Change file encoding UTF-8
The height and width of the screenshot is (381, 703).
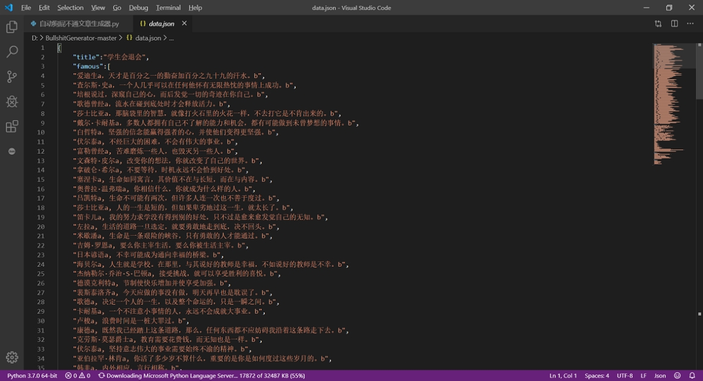pos(624,376)
